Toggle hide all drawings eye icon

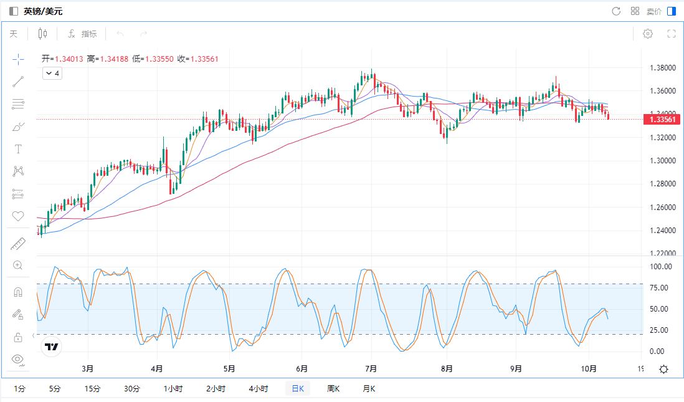coord(18,359)
